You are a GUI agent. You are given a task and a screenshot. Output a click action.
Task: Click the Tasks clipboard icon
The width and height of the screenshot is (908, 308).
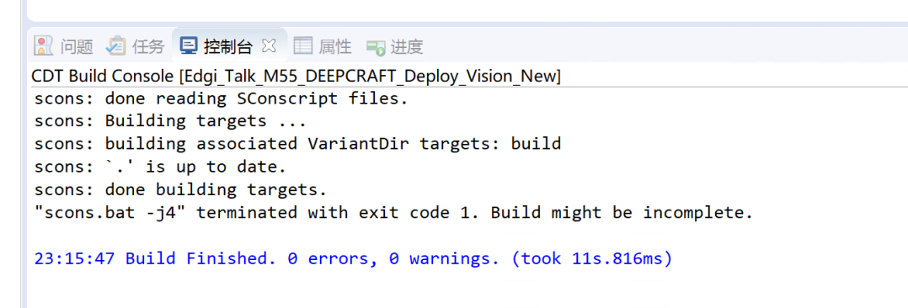point(116,46)
